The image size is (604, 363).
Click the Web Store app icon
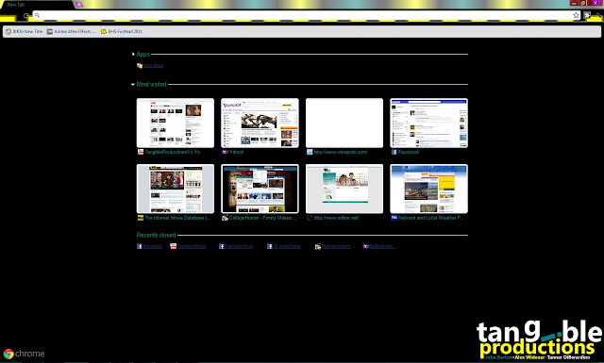pyautogui.click(x=140, y=65)
